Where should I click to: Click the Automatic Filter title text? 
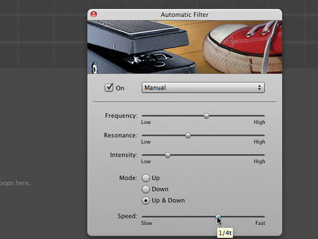[x=185, y=15]
